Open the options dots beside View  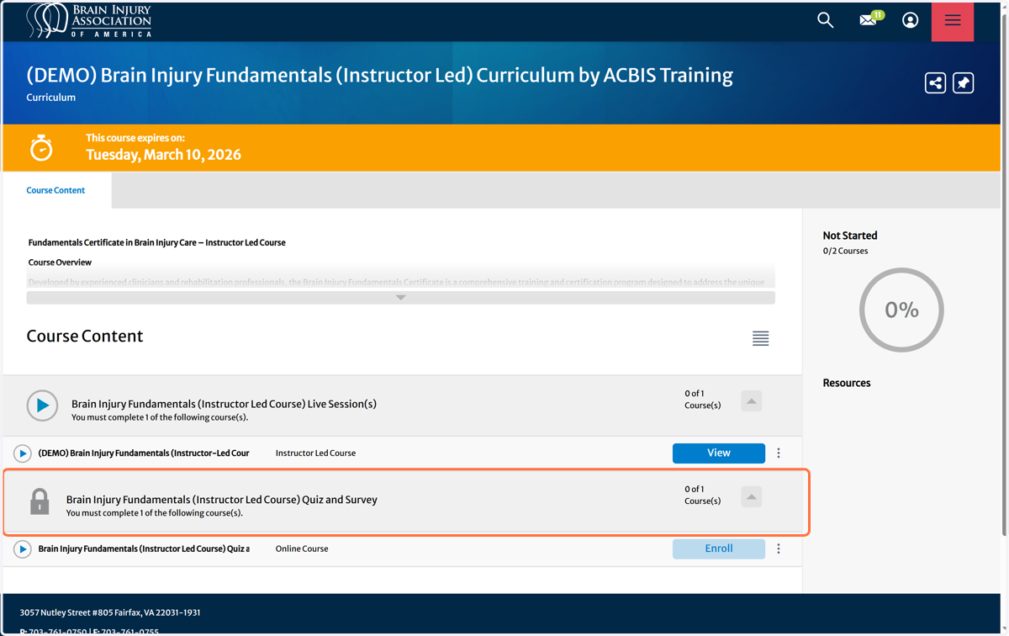pos(779,453)
